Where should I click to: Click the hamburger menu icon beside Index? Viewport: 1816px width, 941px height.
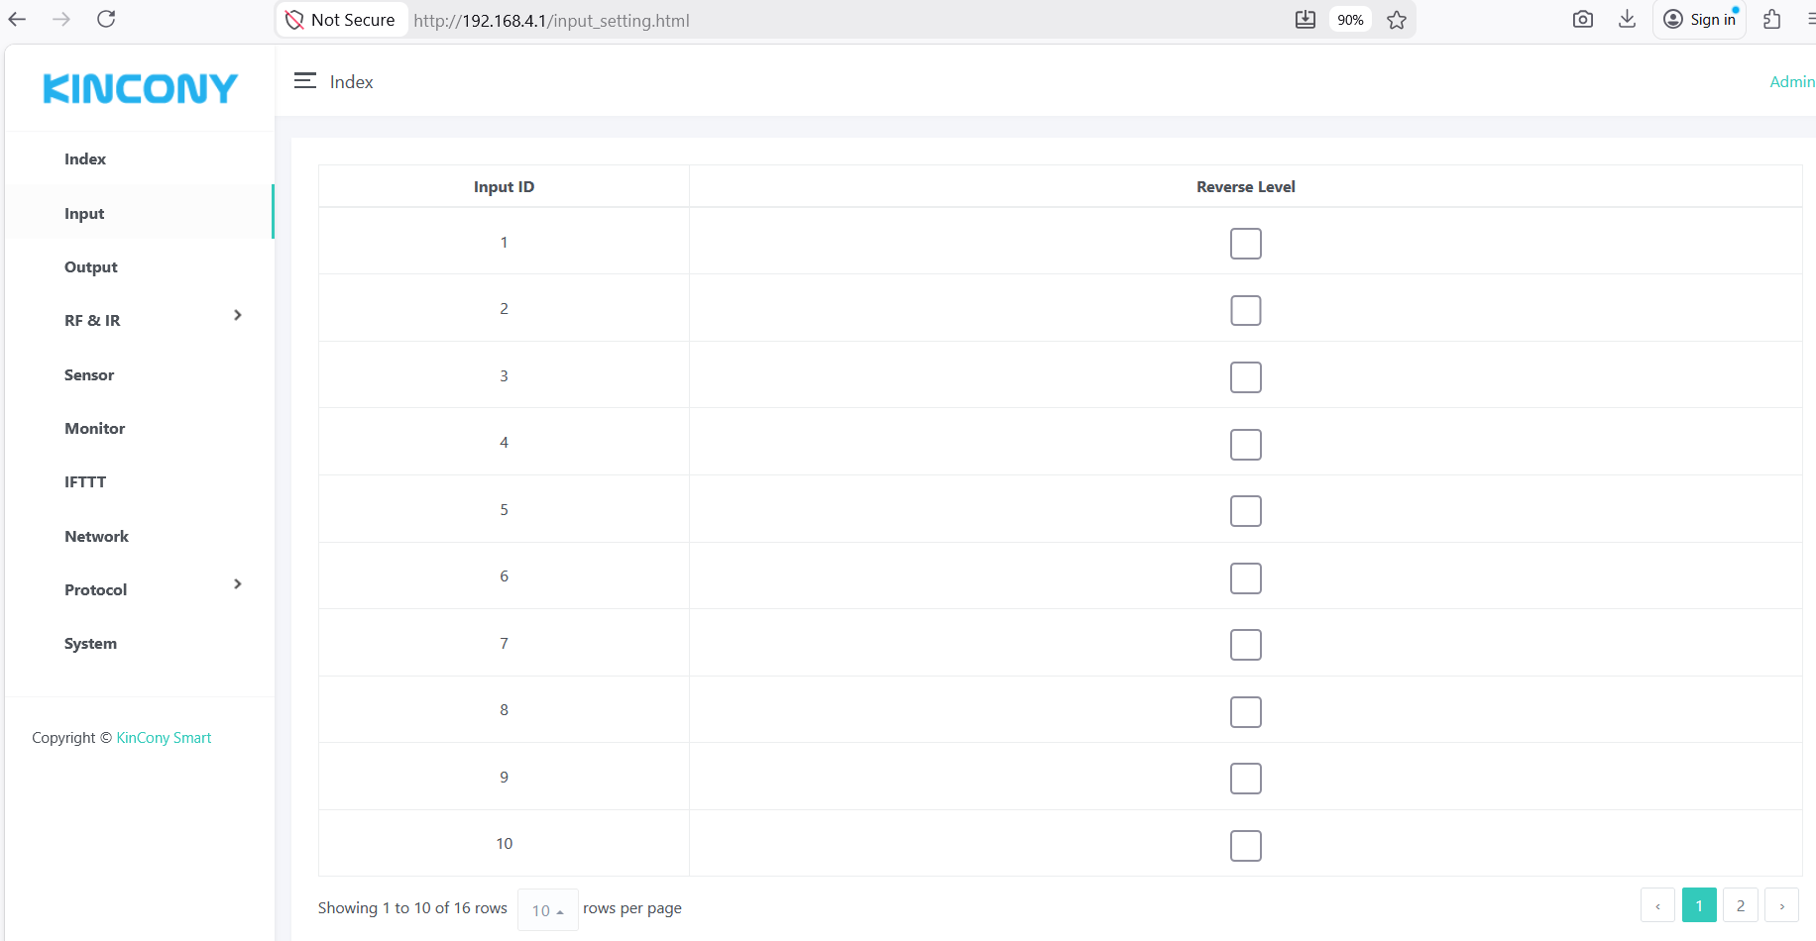[304, 81]
